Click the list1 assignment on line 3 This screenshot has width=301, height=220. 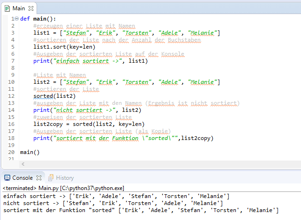[127, 33]
